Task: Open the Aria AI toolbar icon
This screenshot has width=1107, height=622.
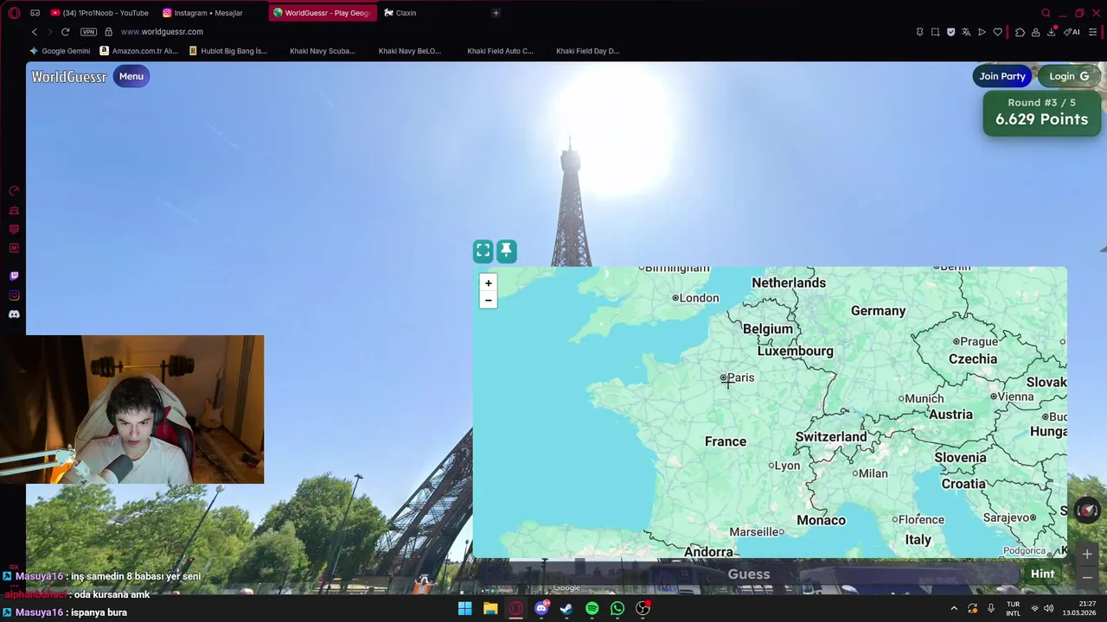Action: 1072,32
